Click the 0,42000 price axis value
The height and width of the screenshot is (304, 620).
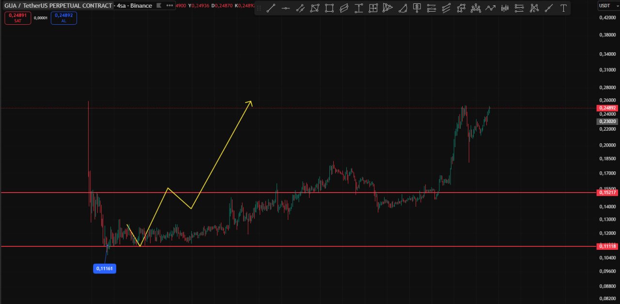pyautogui.click(x=607, y=18)
